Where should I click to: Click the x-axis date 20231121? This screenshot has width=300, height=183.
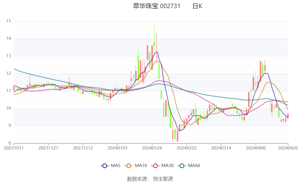tap(48, 148)
